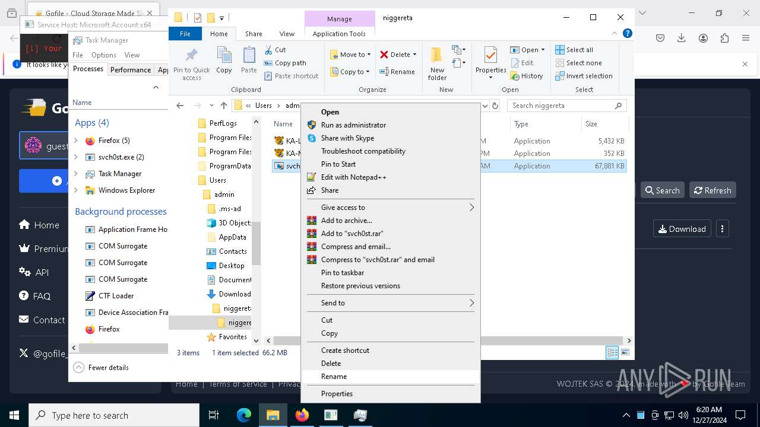
Task: Choose Rename in context menu
Action: point(391,377)
